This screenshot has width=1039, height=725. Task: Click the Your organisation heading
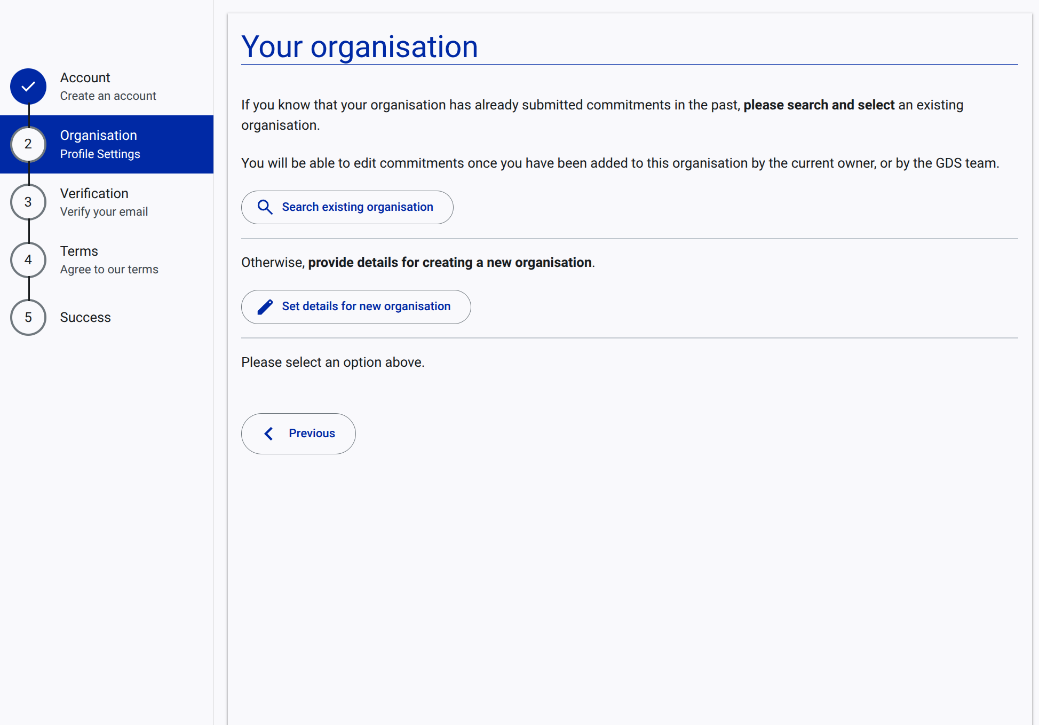tap(360, 46)
